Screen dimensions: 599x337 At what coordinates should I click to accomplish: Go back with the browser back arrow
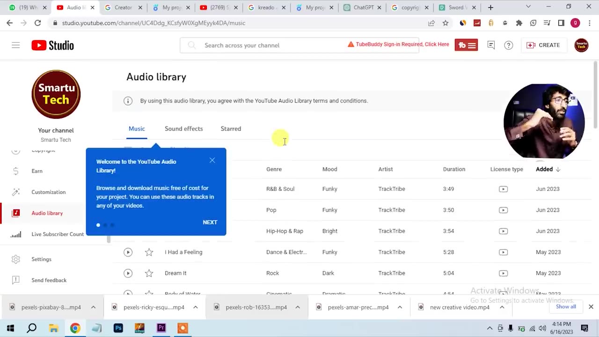click(10, 23)
